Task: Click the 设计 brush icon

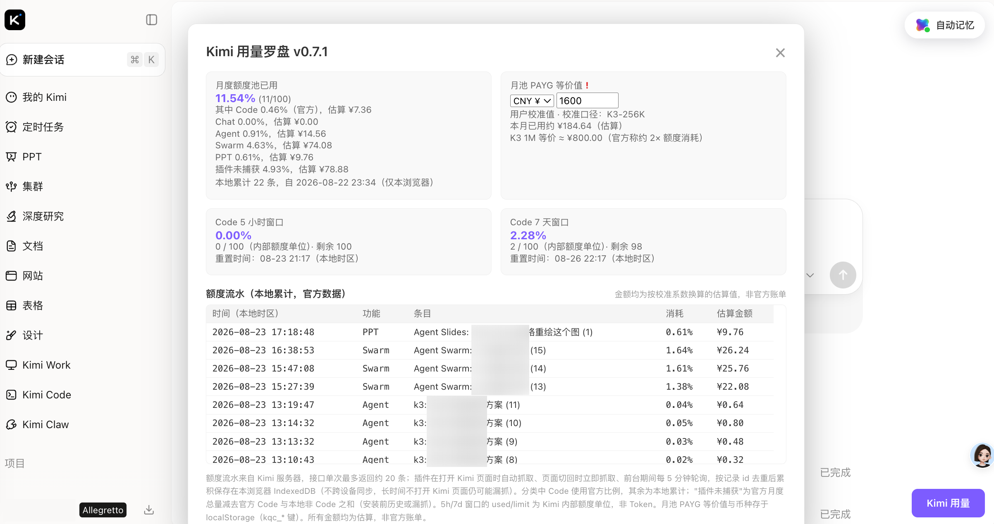Action: point(11,335)
